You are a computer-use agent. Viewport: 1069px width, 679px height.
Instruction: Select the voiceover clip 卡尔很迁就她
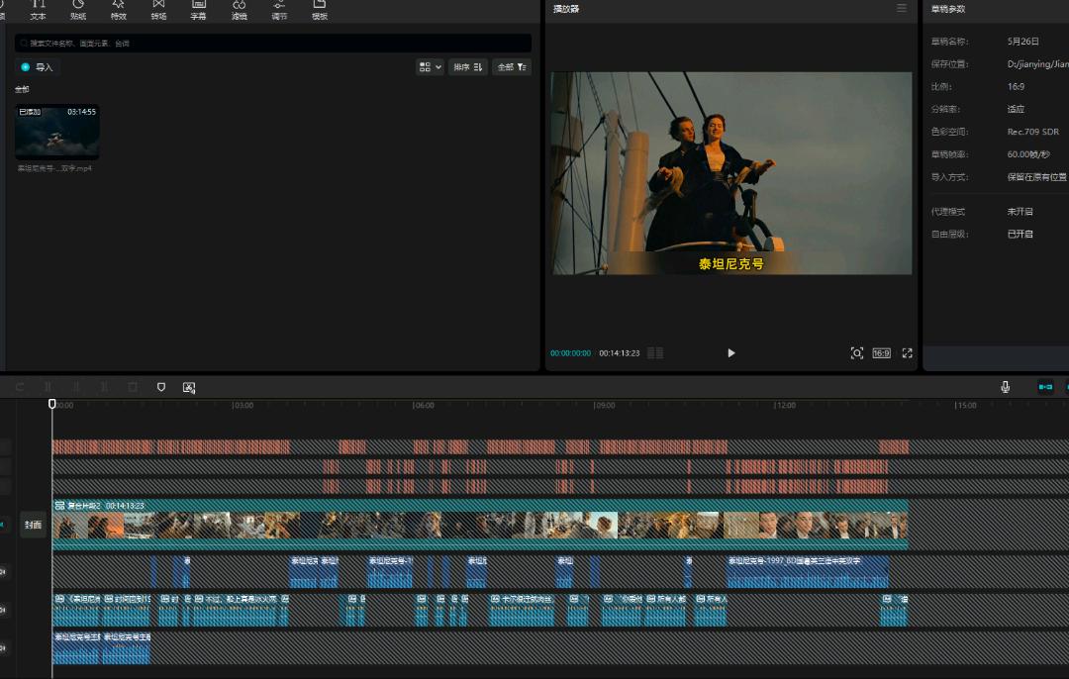[522, 610]
